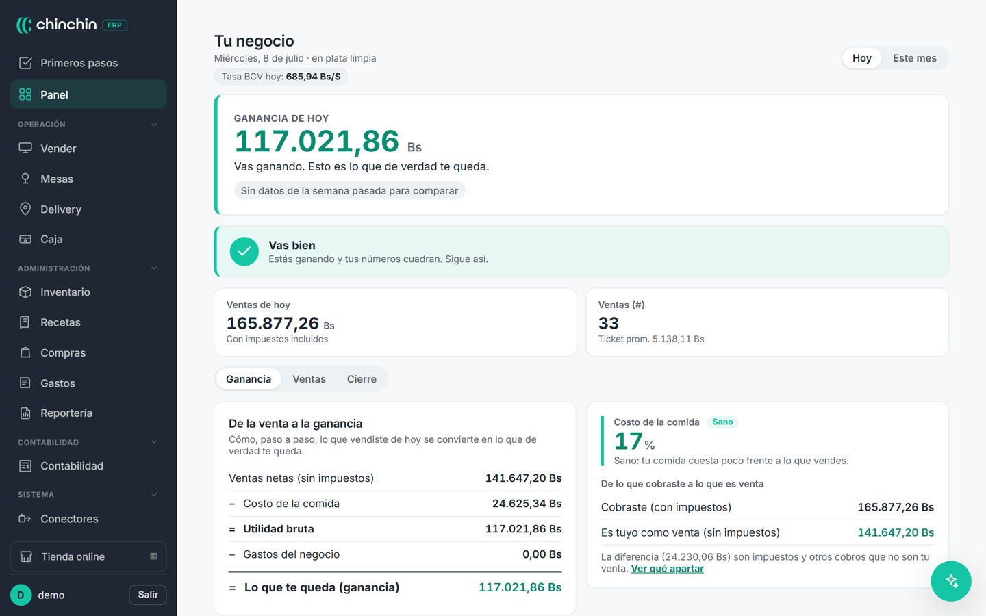Click 'Sin datos de la semana pasada' chip
This screenshot has height=616, width=986.
click(x=349, y=191)
